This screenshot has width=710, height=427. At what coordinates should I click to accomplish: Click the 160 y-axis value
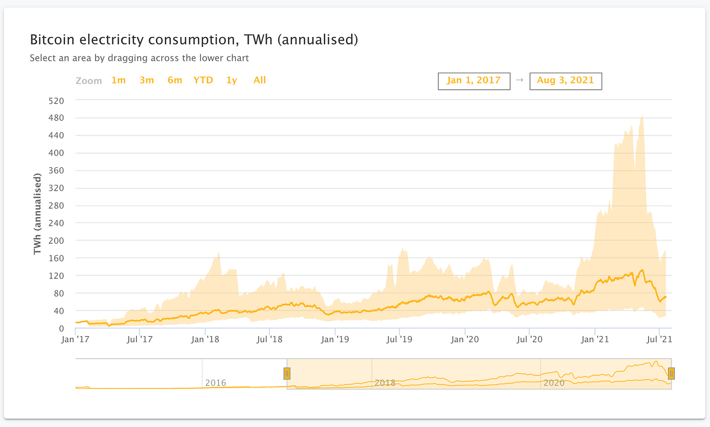click(x=56, y=258)
